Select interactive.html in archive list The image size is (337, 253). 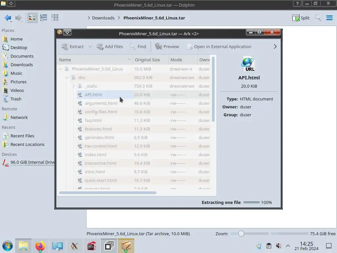(101, 163)
